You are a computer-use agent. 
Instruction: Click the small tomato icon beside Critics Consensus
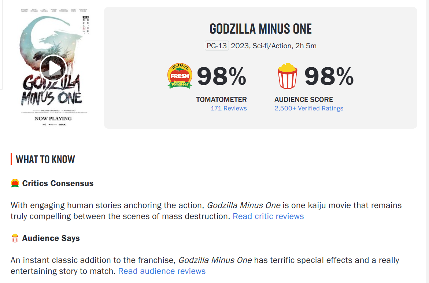(x=15, y=183)
